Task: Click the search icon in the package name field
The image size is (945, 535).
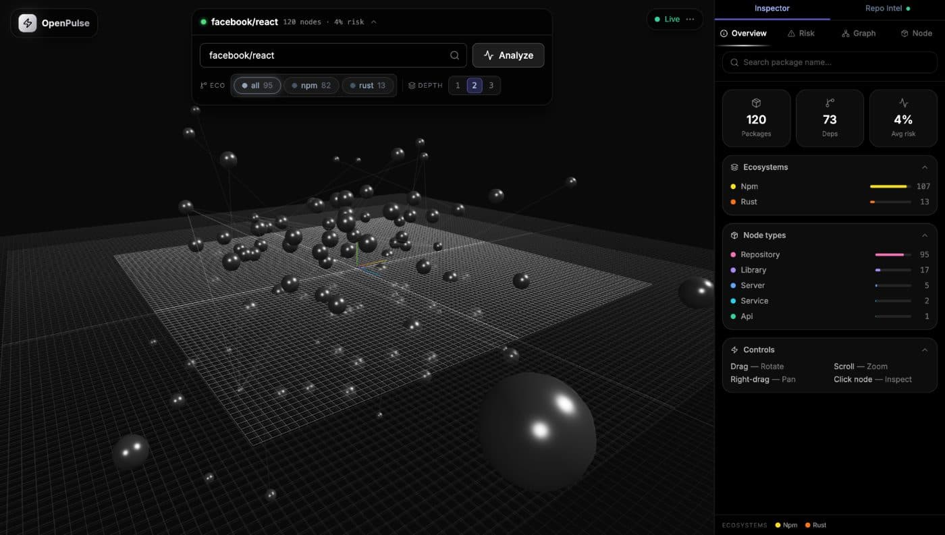Action: click(734, 62)
